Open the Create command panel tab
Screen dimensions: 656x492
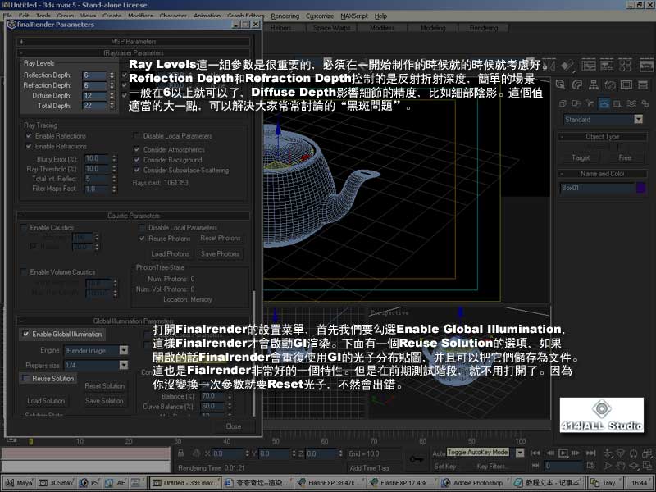click(x=561, y=85)
